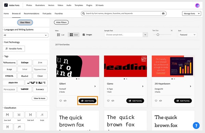Toggle the Fun tag filter
This screenshot has width=205, height=133.
pyautogui.click(x=40, y=63)
